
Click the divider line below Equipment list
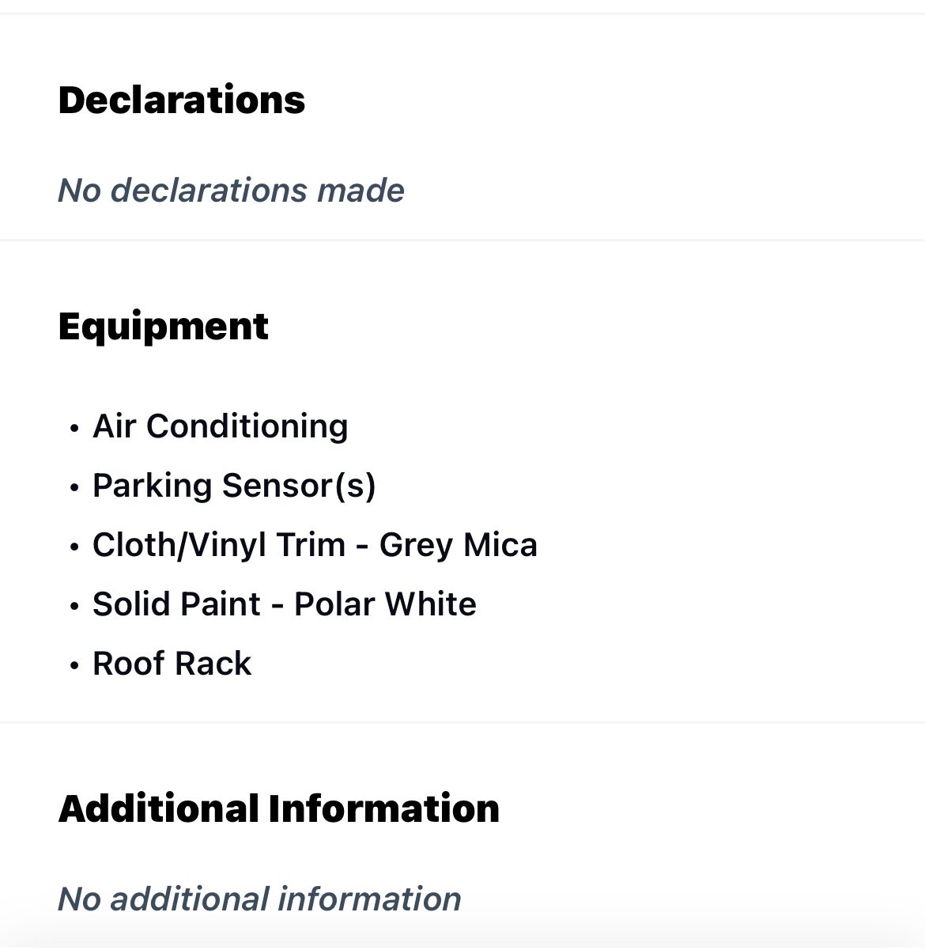[x=462, y=722]
